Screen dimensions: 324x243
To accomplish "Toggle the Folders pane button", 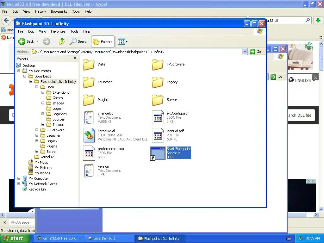I will 103,42.
